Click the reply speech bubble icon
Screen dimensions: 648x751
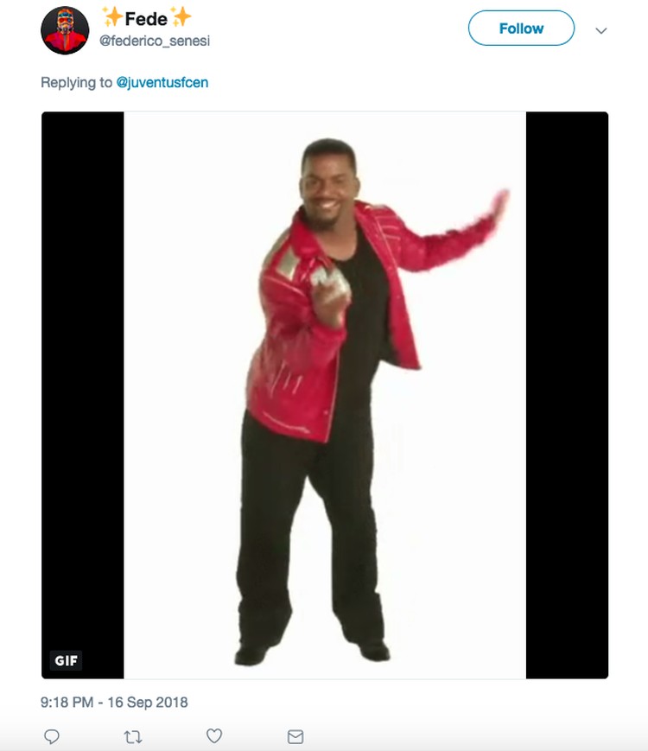point(52,735)
